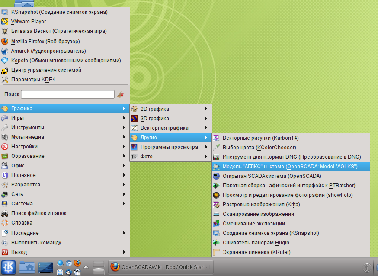Open the Программы просмотра submenu

pos(171,147)
